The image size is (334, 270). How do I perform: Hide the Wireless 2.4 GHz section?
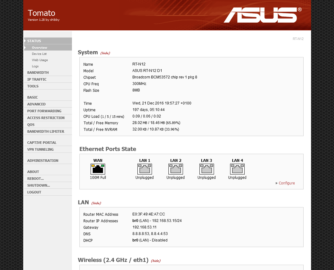(156, 261)
